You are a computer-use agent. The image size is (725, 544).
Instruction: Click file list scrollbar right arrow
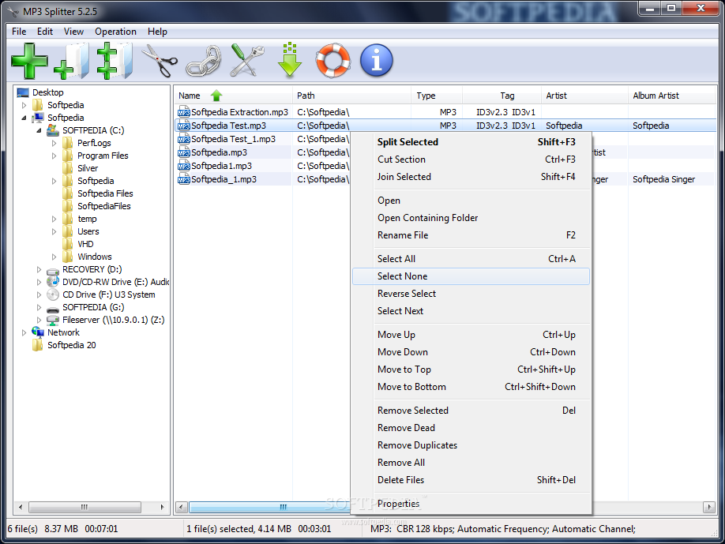point(709,507)
